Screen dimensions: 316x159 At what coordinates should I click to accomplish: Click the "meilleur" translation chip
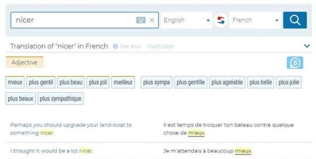[x=123, y=82]
